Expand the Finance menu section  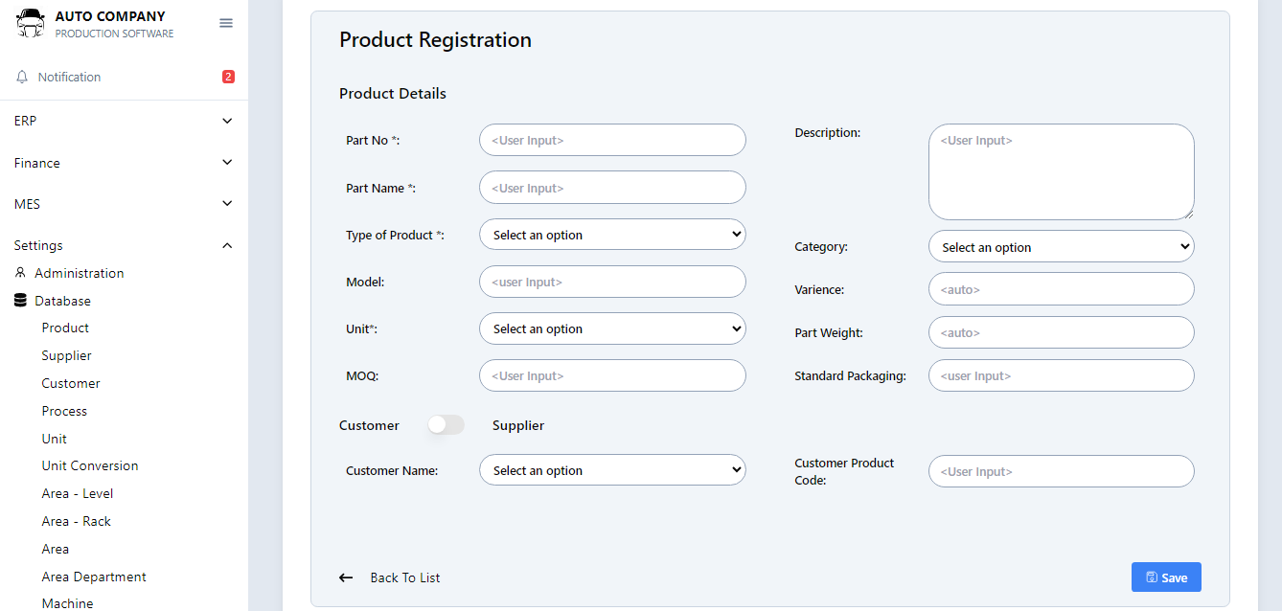(124, 163)
